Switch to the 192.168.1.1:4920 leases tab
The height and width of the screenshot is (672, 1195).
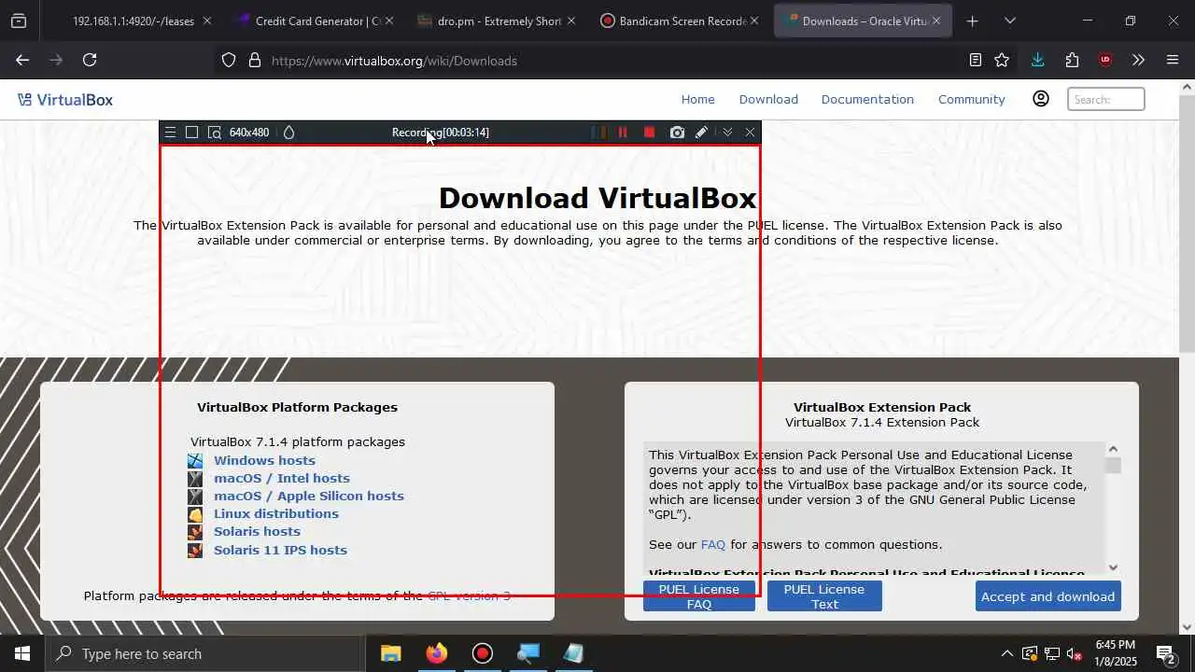click(134, 21)
